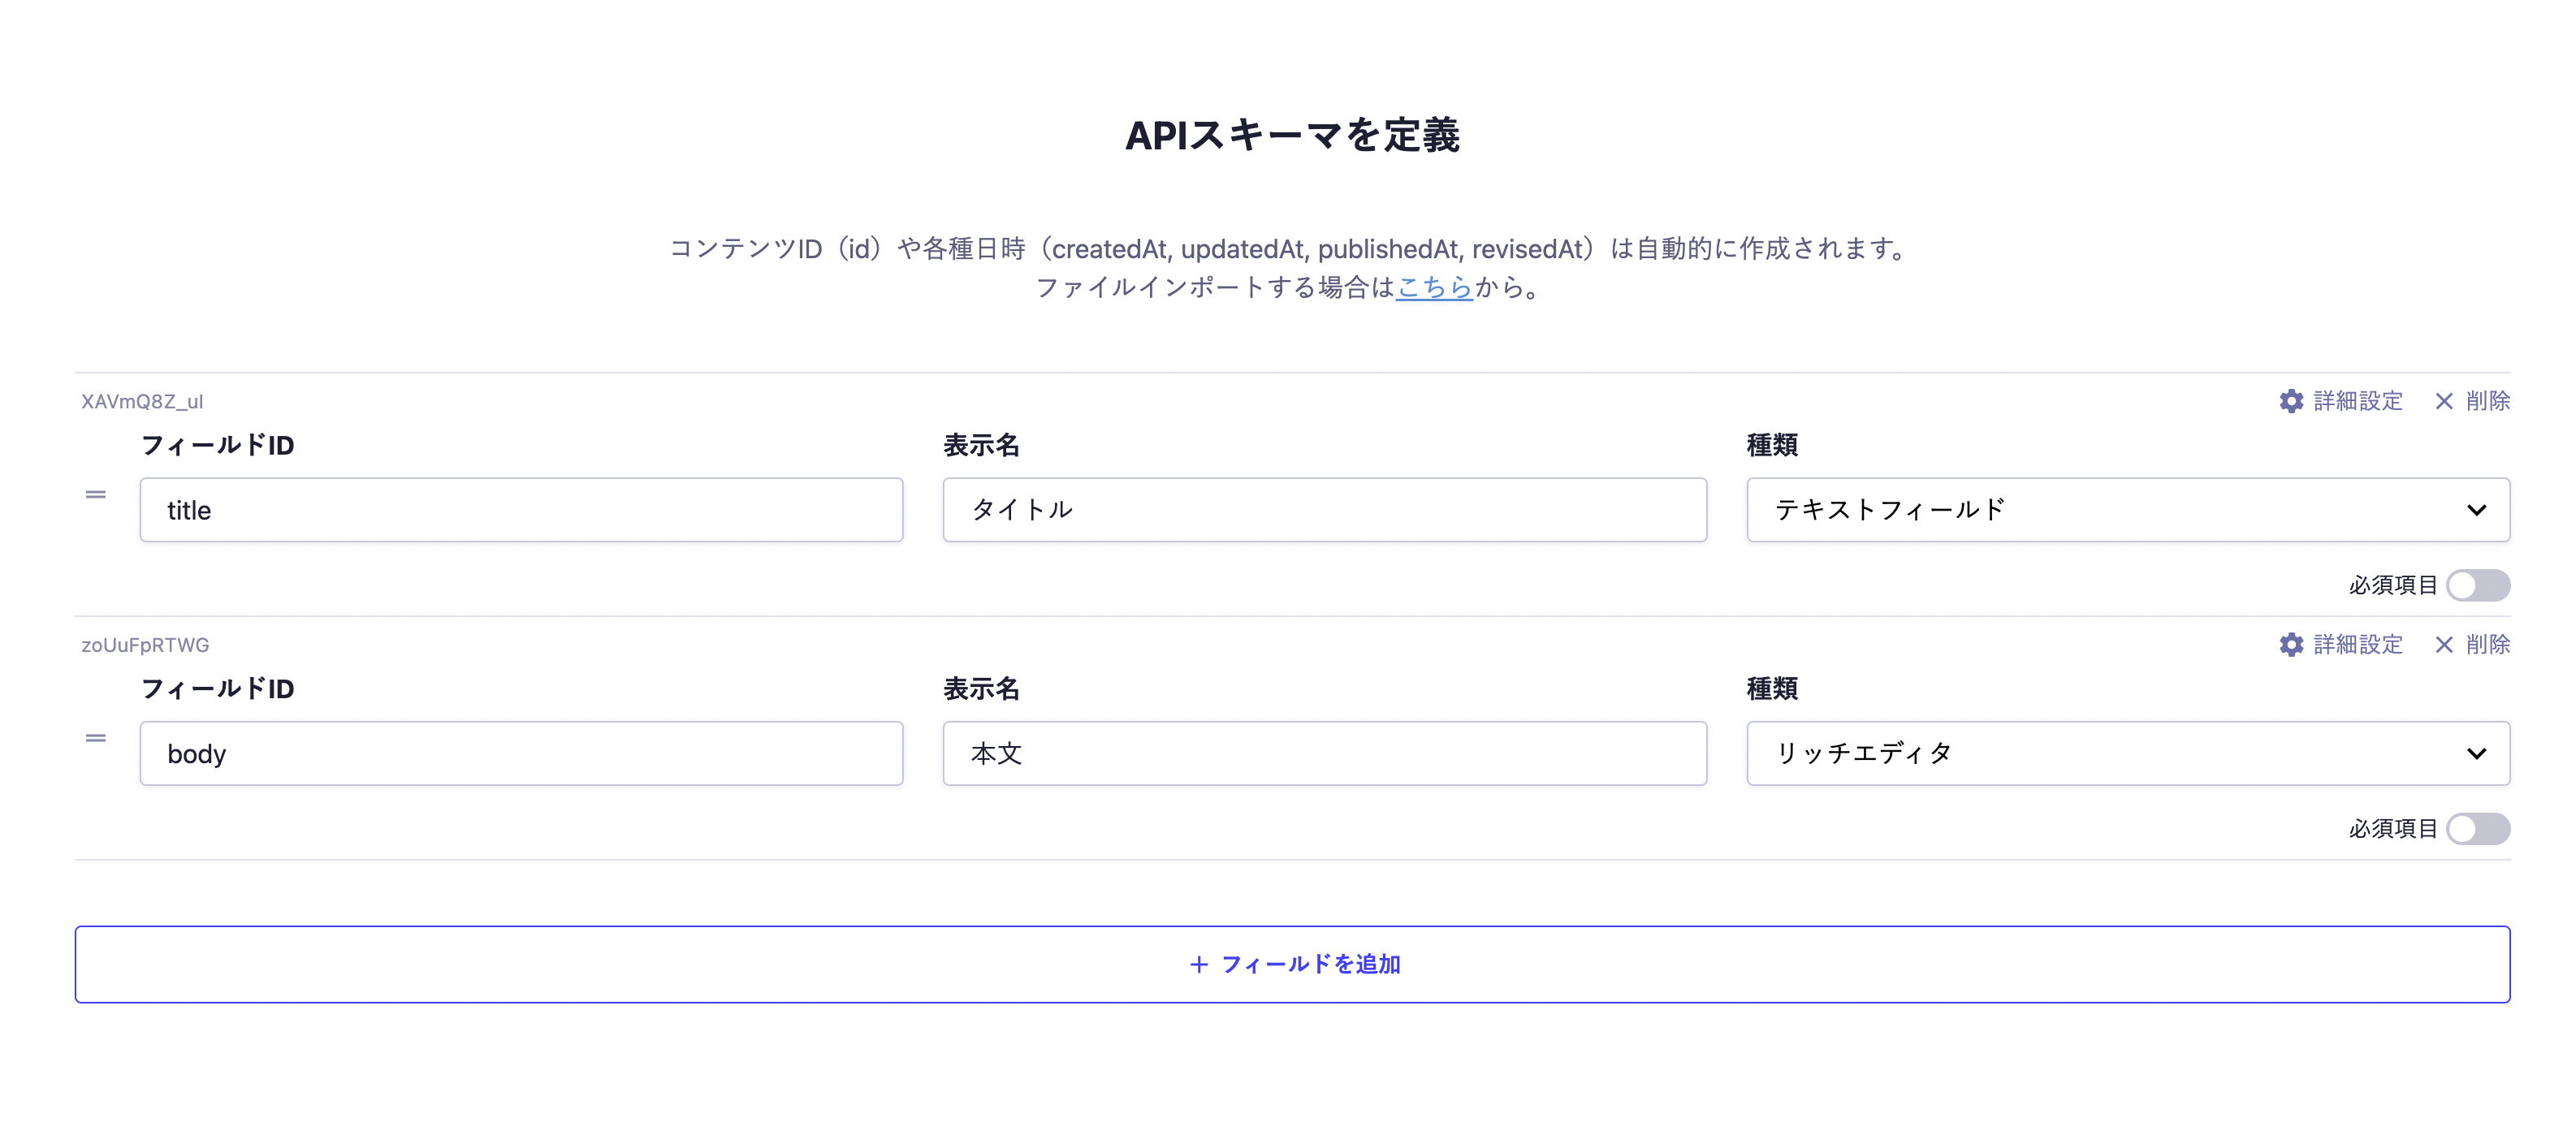
Task: Click gear icon for title field settings
Action: click(2290, 401)
